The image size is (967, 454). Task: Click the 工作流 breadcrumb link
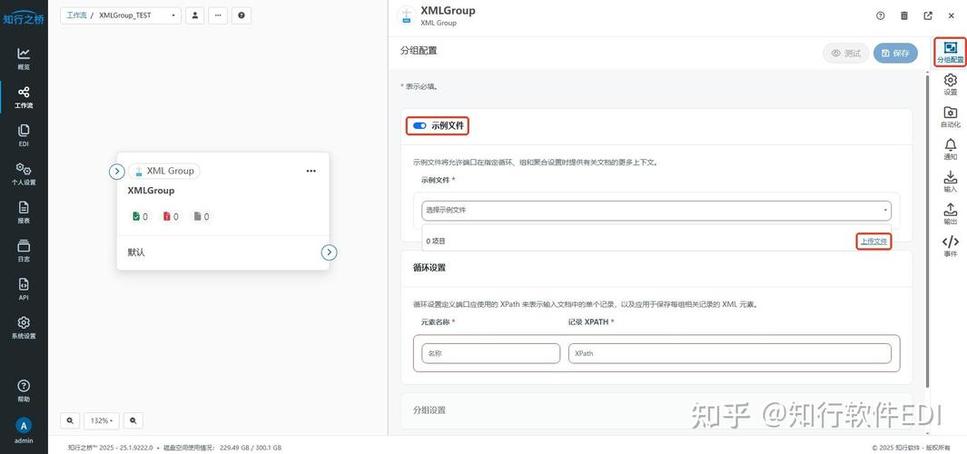[76, 15]
